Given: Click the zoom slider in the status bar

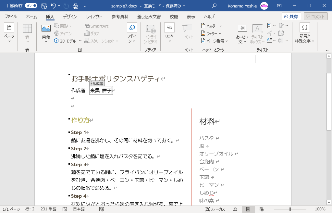Looking at the screenshot, I should 290,209.
